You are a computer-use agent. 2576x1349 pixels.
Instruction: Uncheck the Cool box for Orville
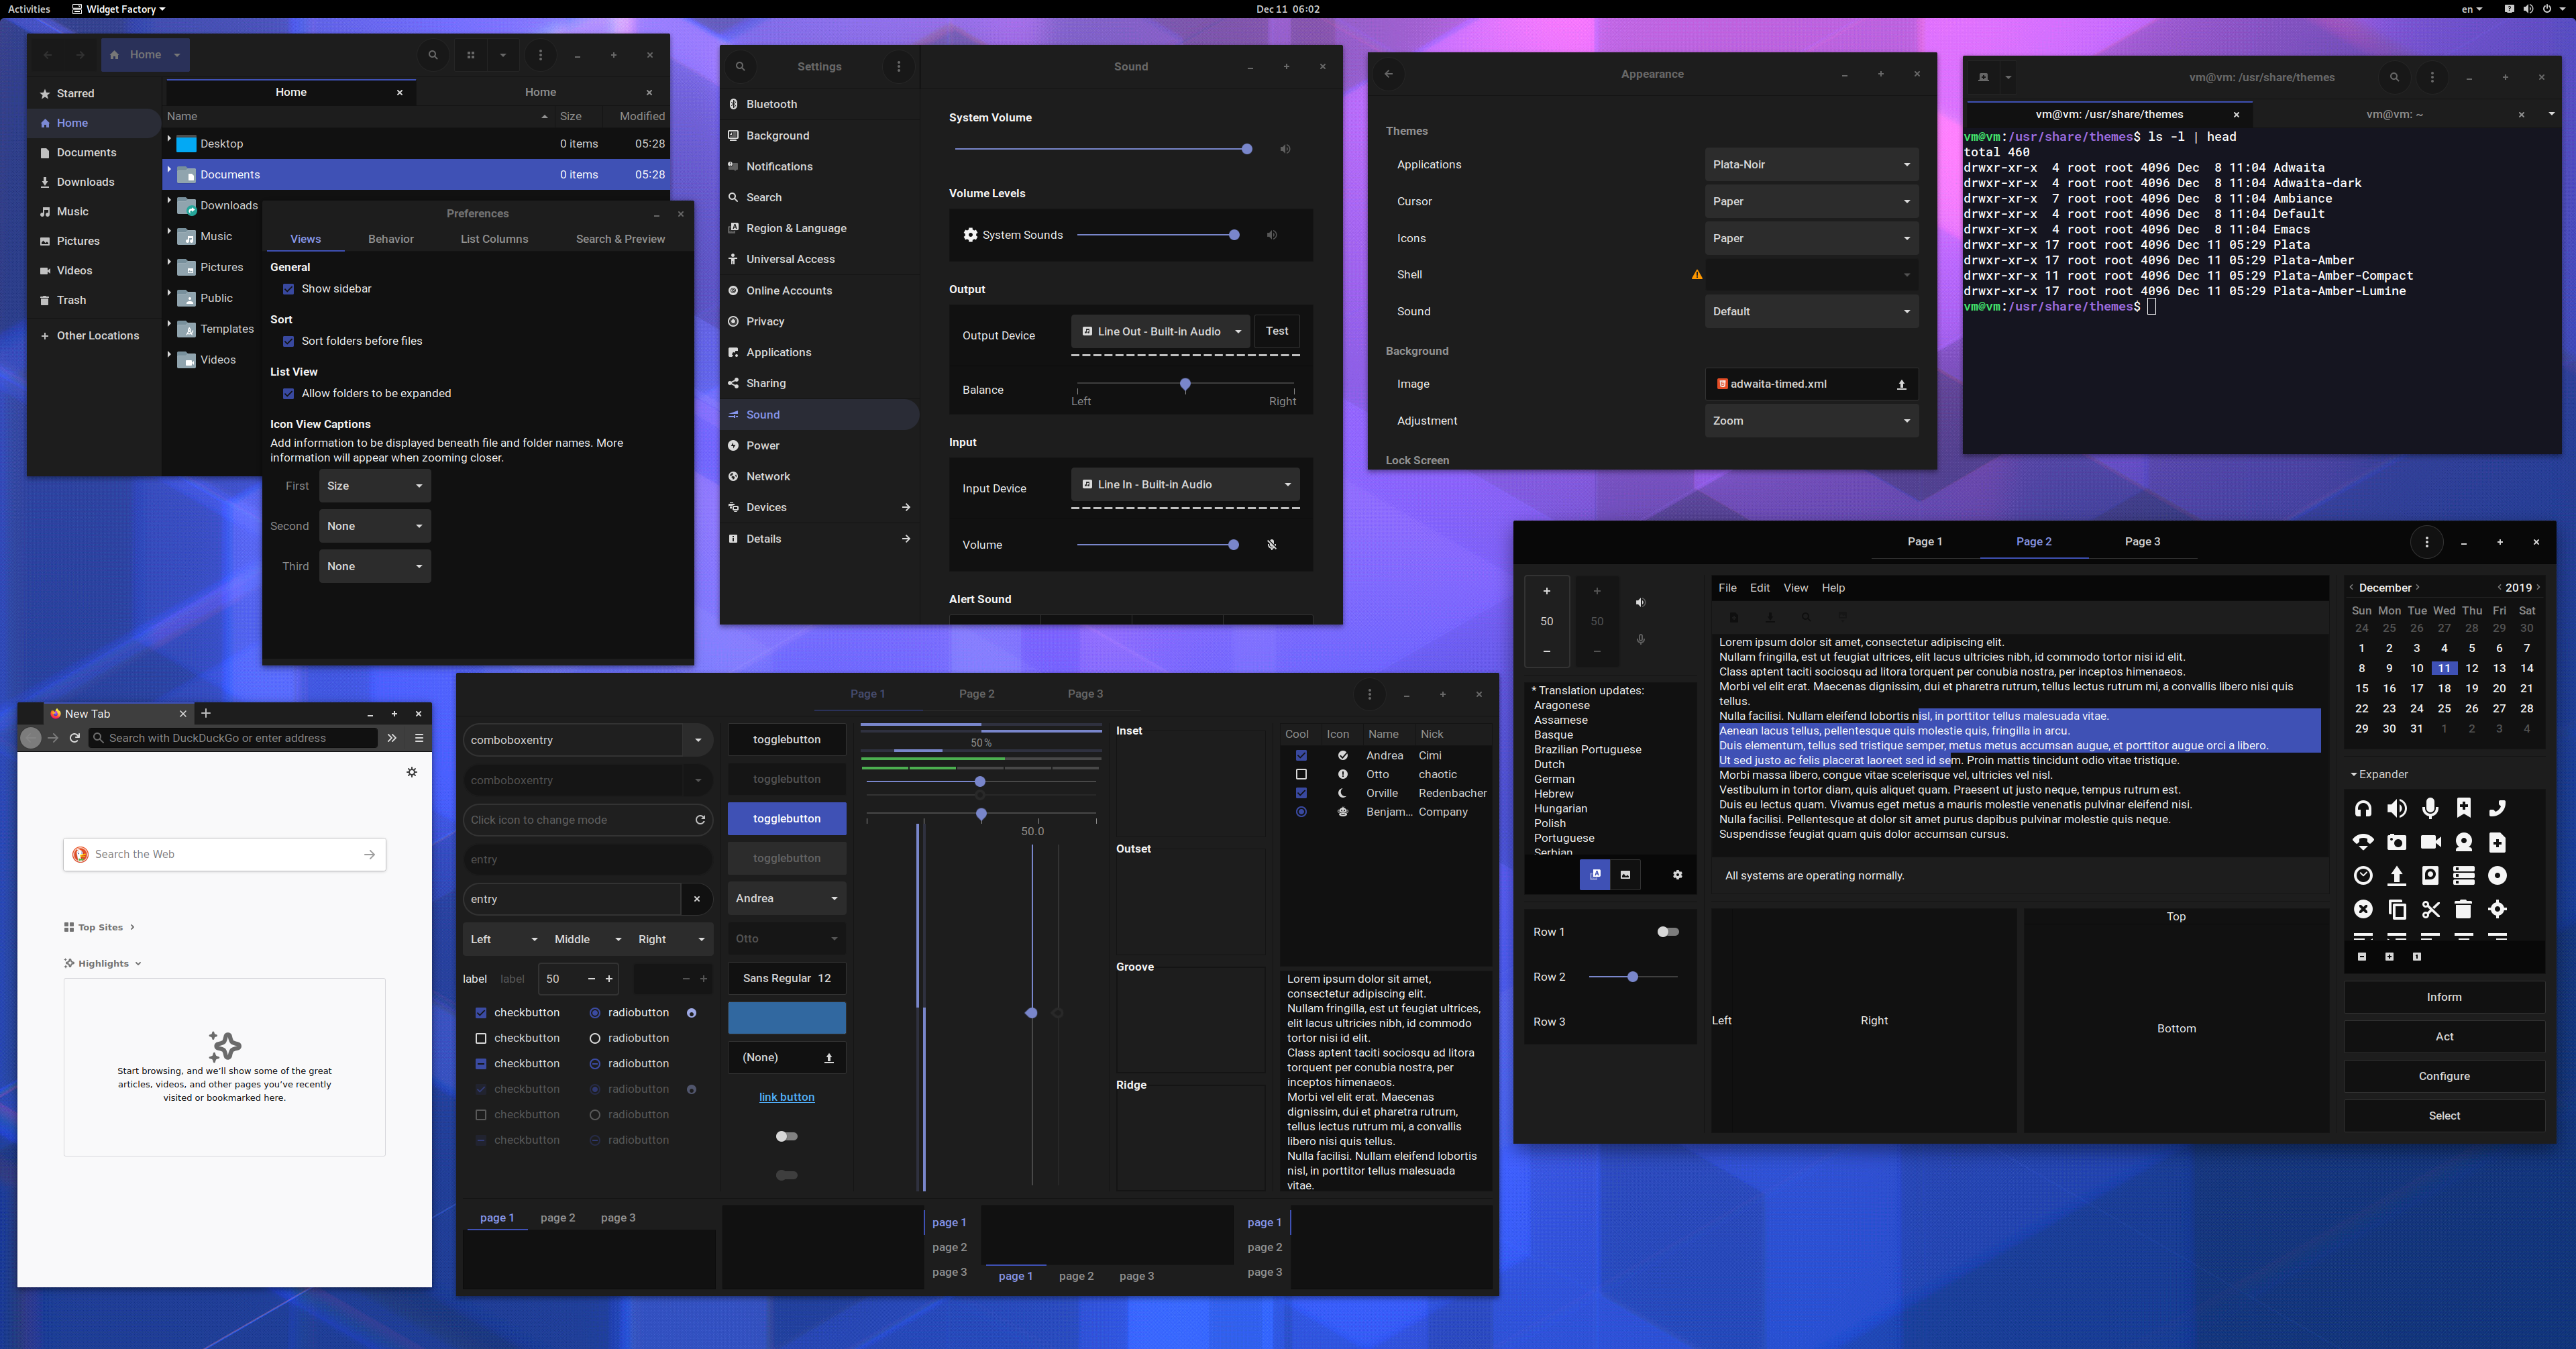(x=1301, y=793)
